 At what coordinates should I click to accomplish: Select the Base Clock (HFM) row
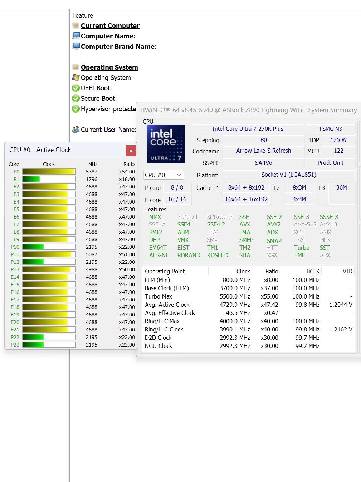click(249, 288)
